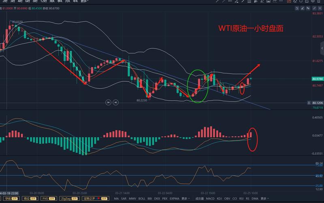
Task: Click the step-forward playback button on chart
Action: click(x=116, y=102)
